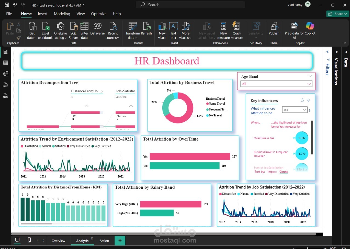Viewport: 350px width, 249px height.
Task: Open Excel workbook data source
Action: (x=45, y=27)
